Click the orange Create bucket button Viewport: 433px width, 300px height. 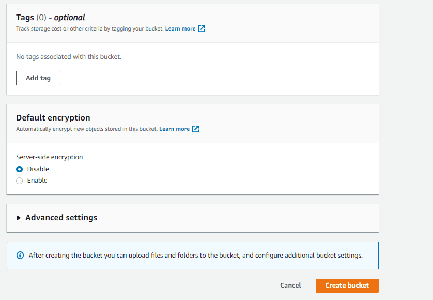(347, 286)
